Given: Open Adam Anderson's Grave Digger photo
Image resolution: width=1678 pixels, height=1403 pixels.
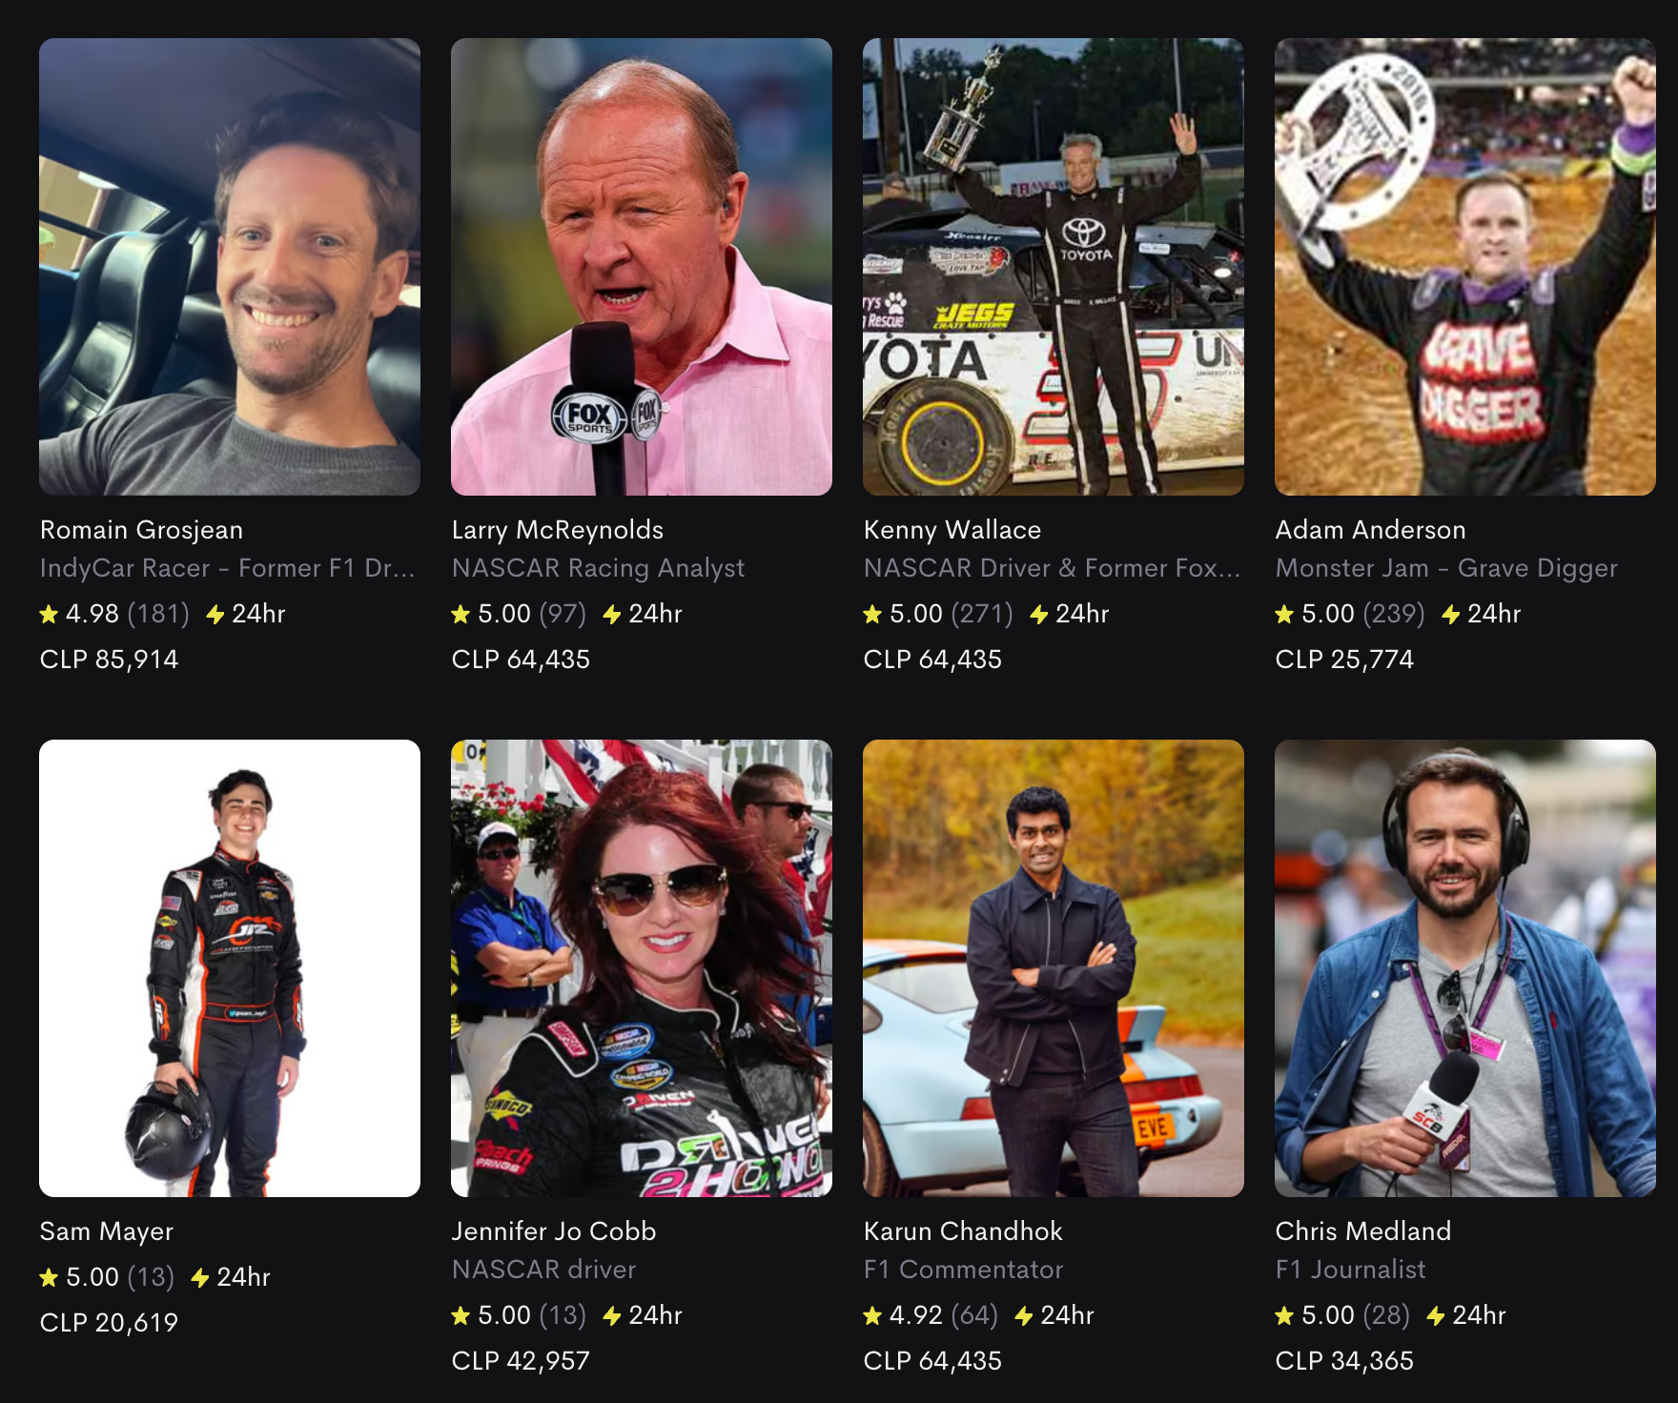Looking at the screenshot, I should (x=1465, y=267).
